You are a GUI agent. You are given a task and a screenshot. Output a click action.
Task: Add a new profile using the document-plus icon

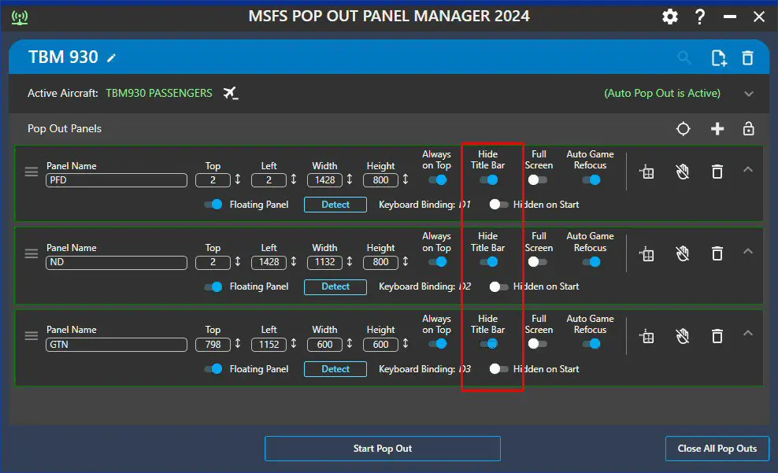click(x=718, y=58)
